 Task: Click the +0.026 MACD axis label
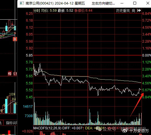(27, 131)
